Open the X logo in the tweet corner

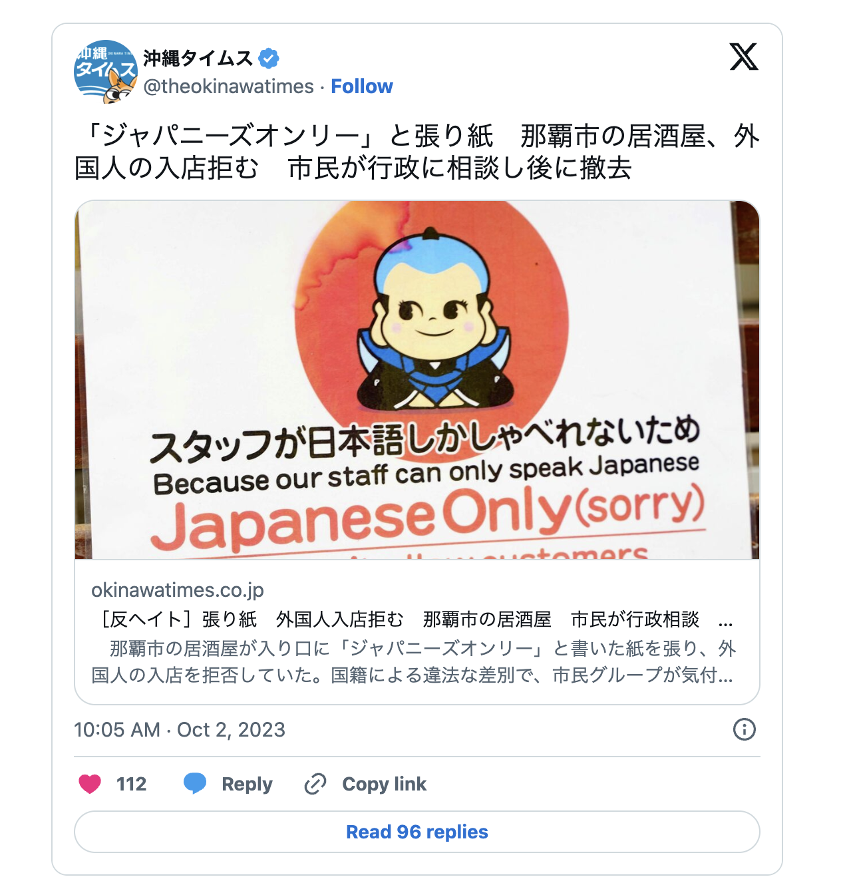[x=743, y=57]
